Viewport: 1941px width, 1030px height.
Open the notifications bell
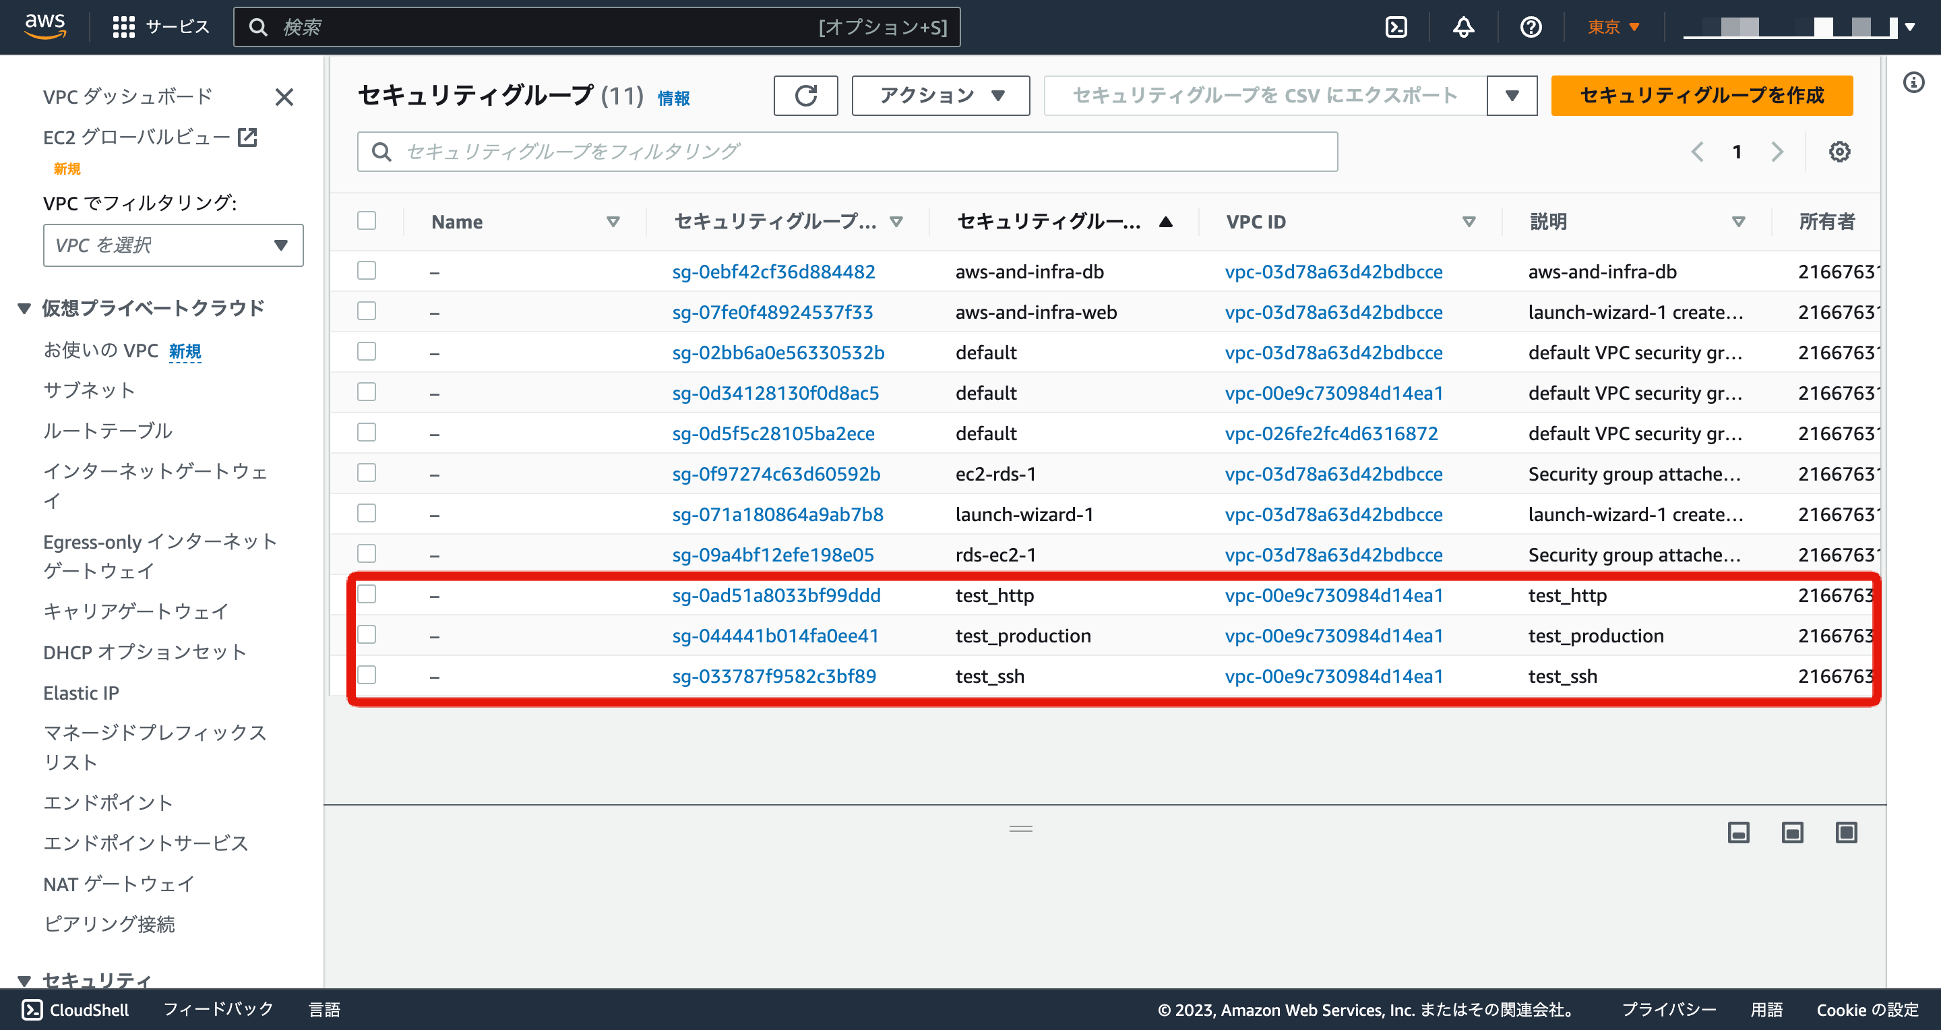pyautogui.click(x=1462, y=27)
